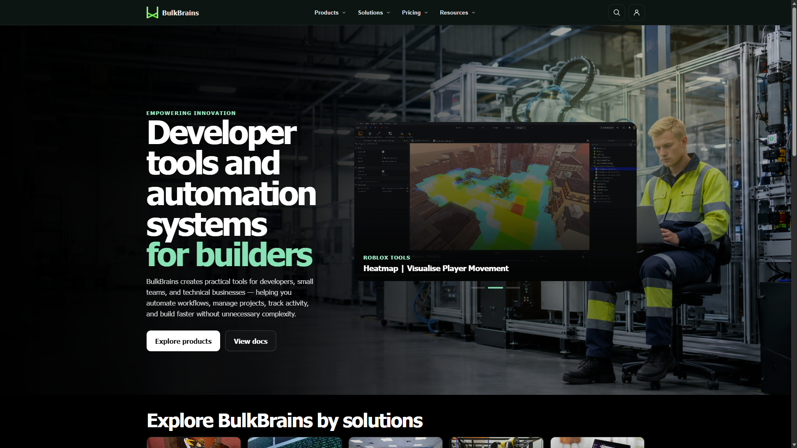The height and width of the screenshot is (448, 797).
Task: Click the Explore products button
Action: point(183,341)
